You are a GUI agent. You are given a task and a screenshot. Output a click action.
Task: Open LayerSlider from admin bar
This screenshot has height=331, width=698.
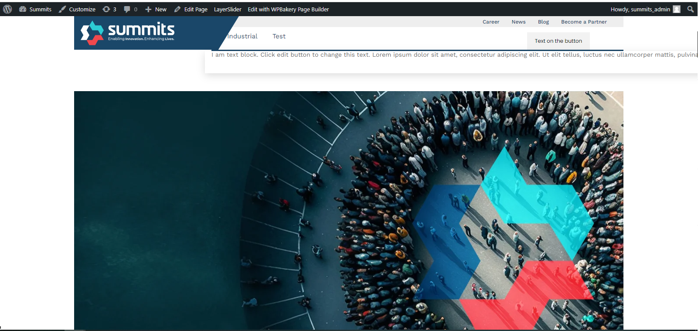[x=228, y=9]
